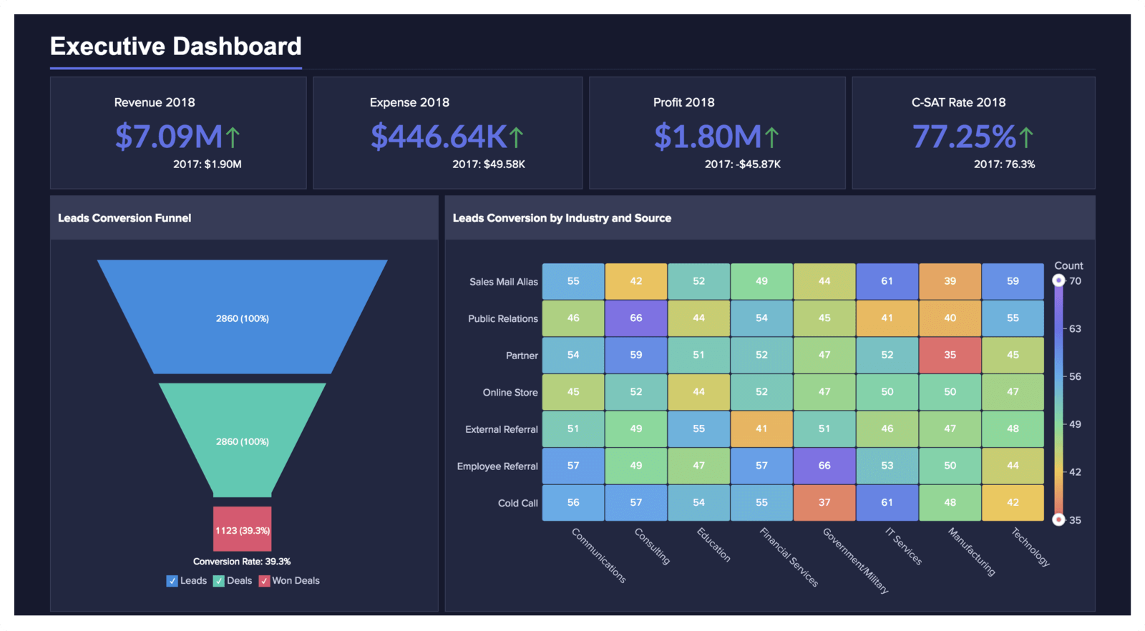The width and height of the screenshot is (1145, 631).
Task: Click the Consulting column label
Action: (652, 546)
